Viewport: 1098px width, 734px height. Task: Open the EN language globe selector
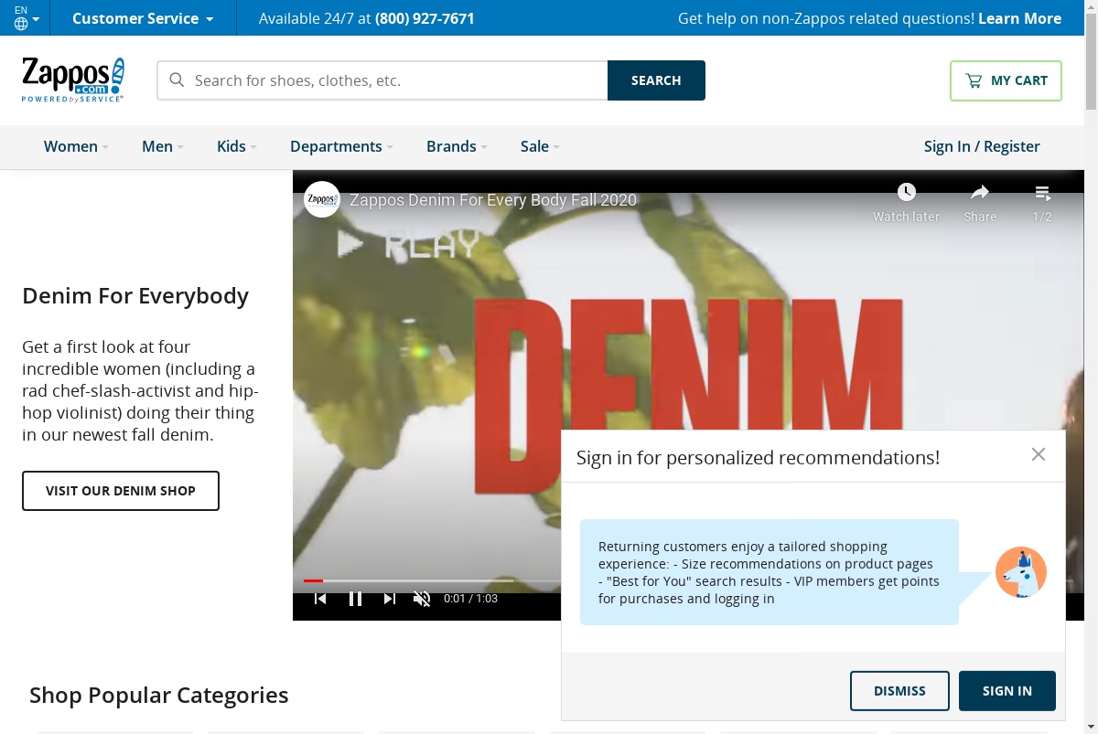(25, 17)
